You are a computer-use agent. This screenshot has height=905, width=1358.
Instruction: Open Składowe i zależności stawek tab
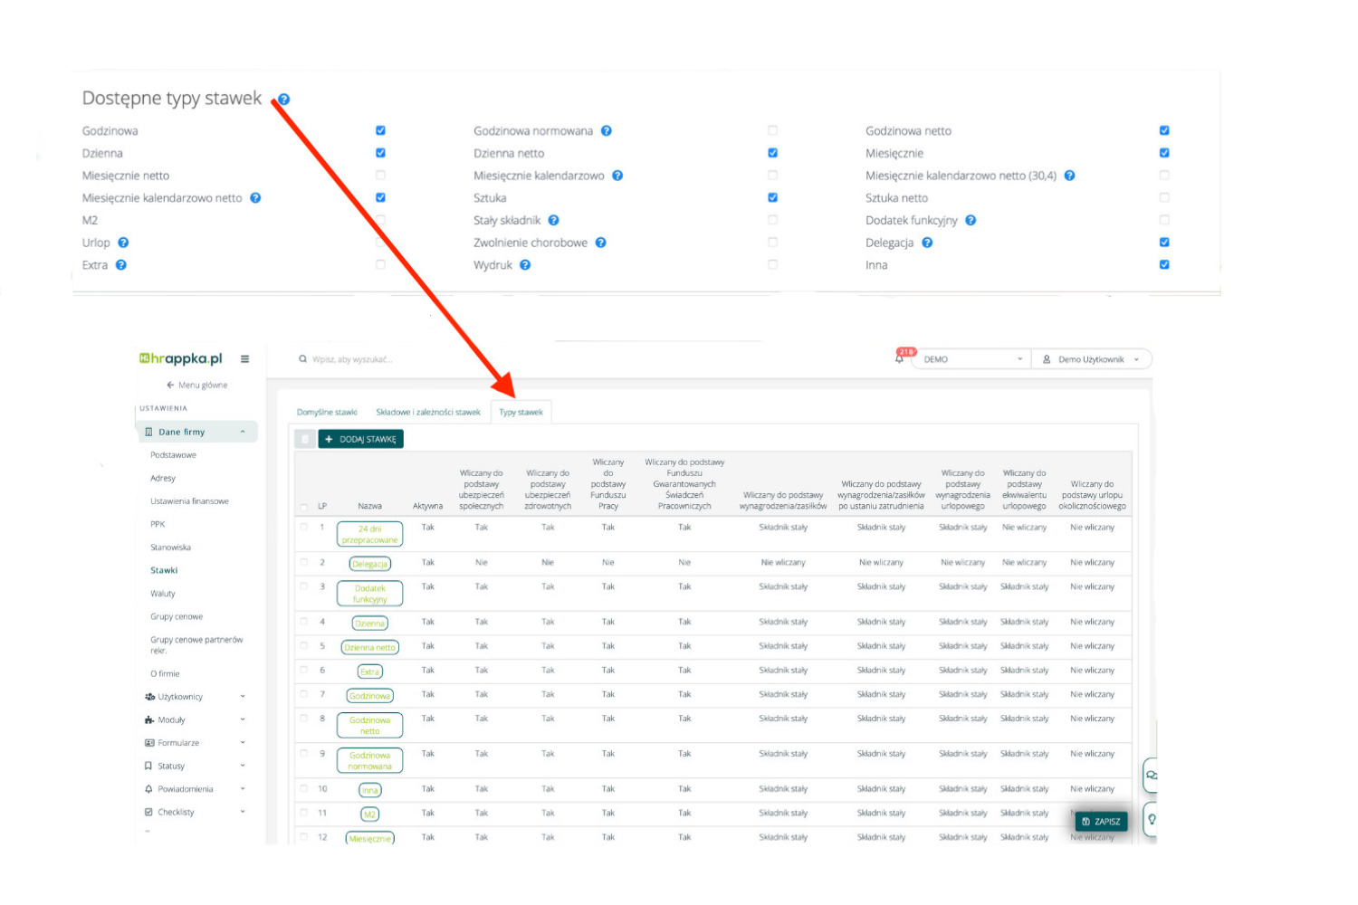428,413
